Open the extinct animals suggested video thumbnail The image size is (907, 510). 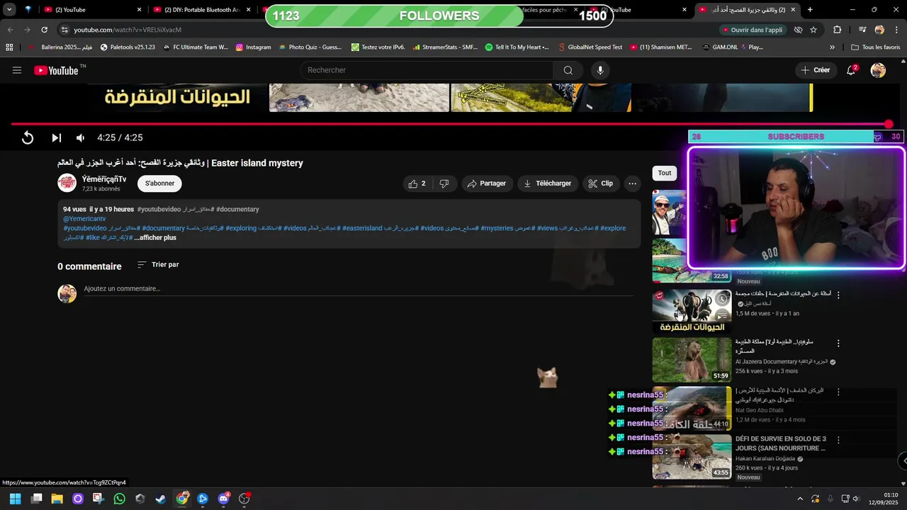[x=692, y=310]
